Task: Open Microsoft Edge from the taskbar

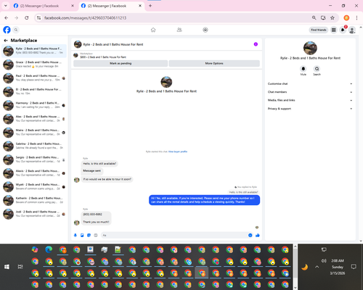Action: tap(49, 249)
